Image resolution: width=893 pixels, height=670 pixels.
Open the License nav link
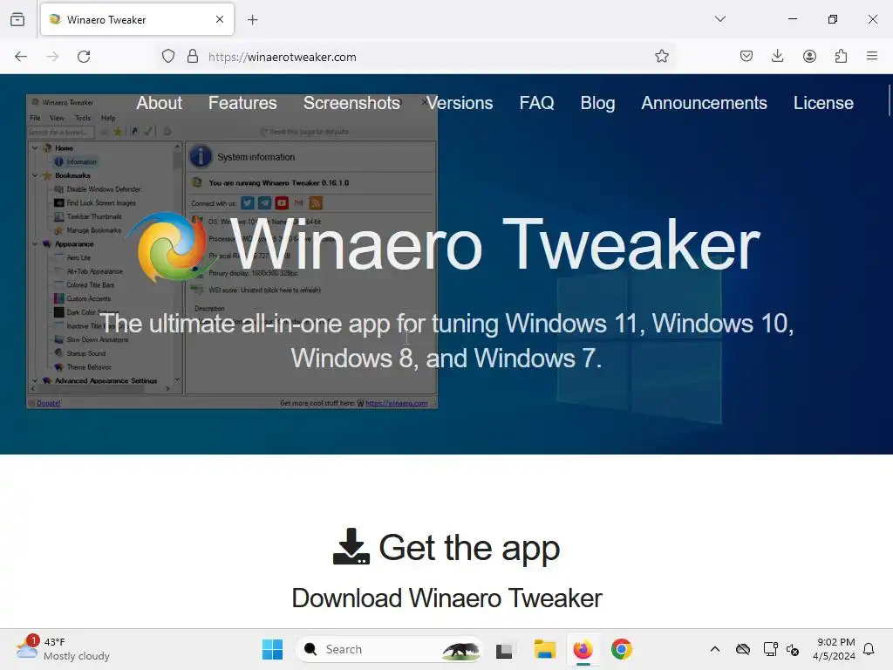pyautogui.click(x=823, y=103)
